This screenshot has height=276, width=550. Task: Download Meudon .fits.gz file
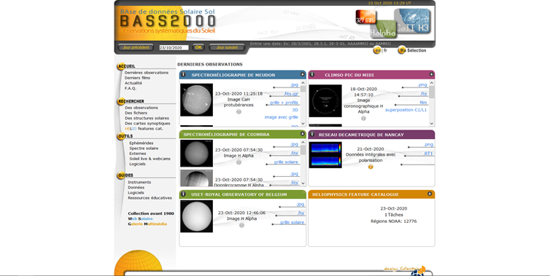(291, 94)
